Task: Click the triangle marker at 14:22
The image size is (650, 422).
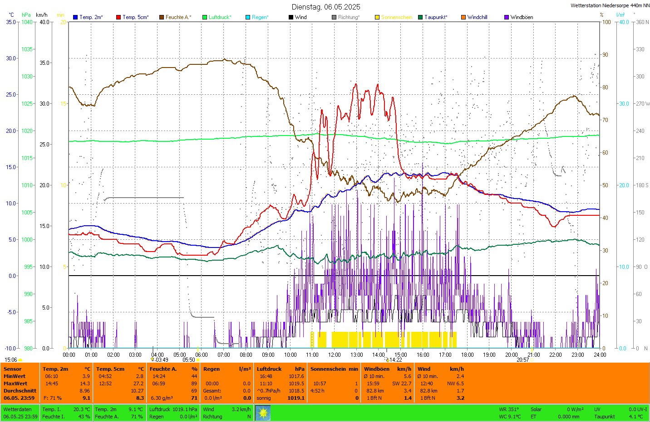Action: click(388, 360)
